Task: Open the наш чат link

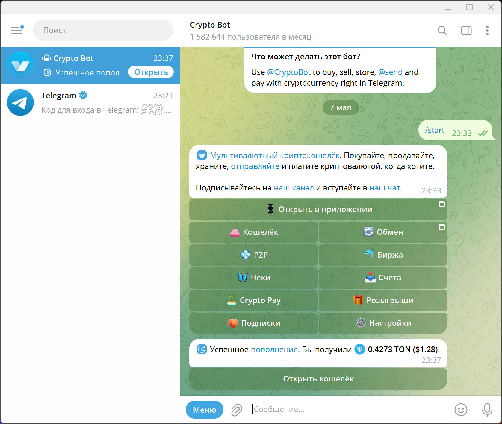Action: click(385, 188)
